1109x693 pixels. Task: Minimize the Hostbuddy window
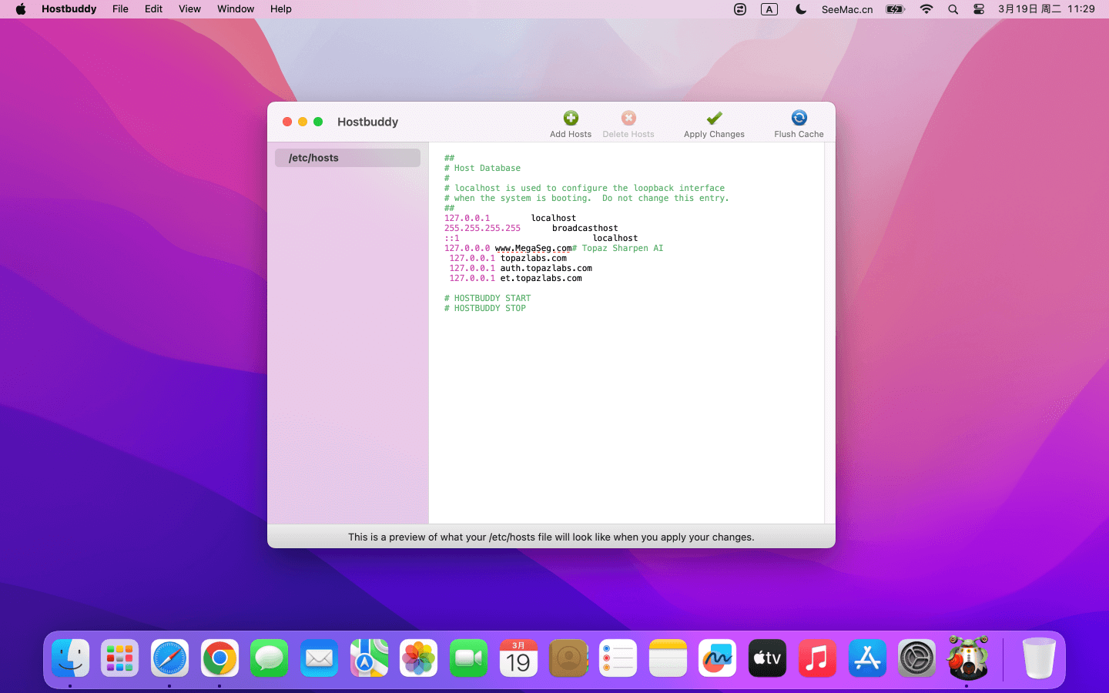point(303,122)
